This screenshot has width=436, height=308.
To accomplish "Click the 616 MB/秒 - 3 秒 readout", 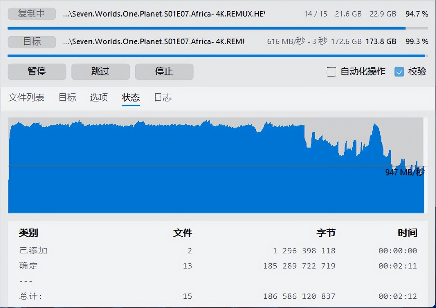I will tap(297, 42).
